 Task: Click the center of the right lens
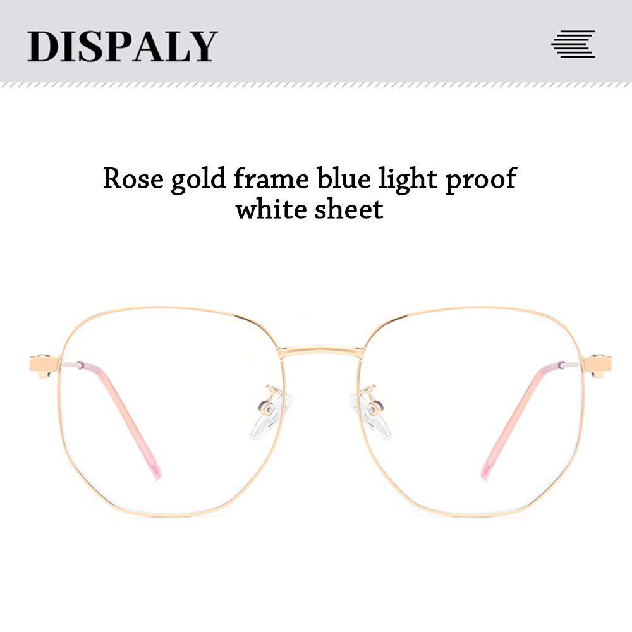[471, 411]
